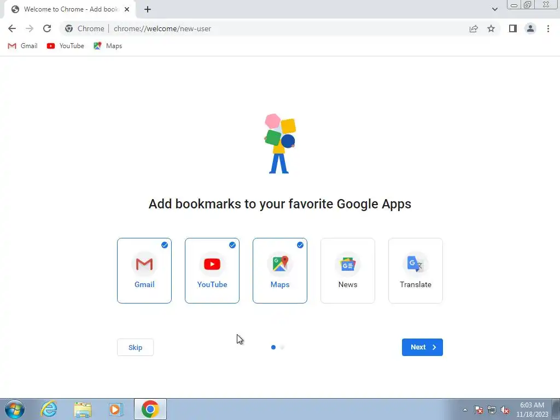Expand the tab search dropdown arrow
560x420 pixels.
point(494,9)
